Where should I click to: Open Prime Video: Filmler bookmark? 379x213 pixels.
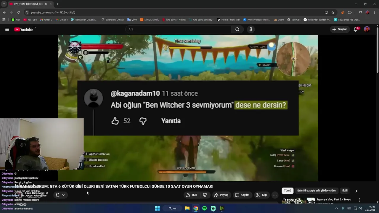(x=257, y=20)
